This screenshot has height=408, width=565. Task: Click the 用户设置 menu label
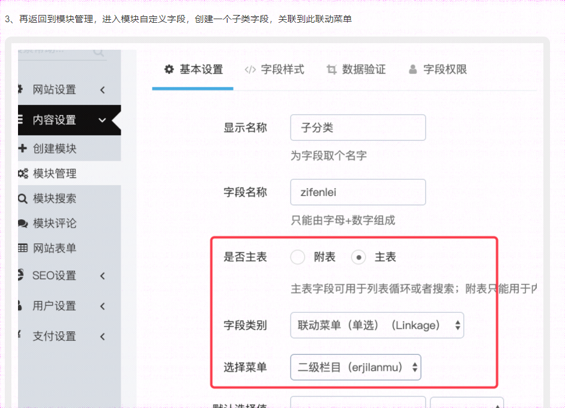[x=55, y=306]
